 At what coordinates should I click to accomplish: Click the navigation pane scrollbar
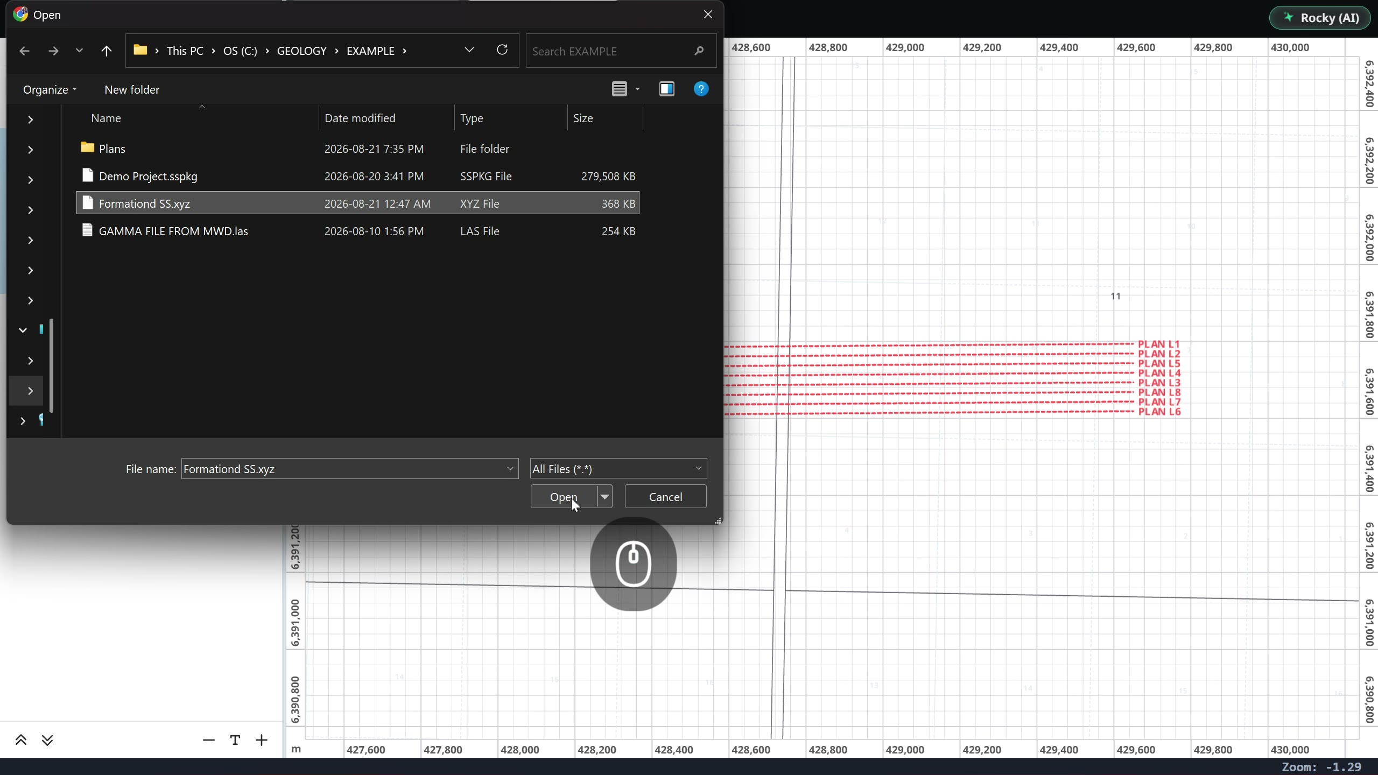[52, 366]
